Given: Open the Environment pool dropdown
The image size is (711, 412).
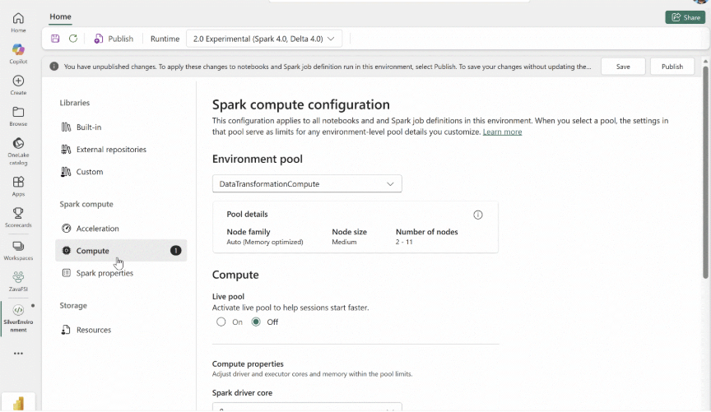Looking at the screenshot, I should tap(307, 183).
